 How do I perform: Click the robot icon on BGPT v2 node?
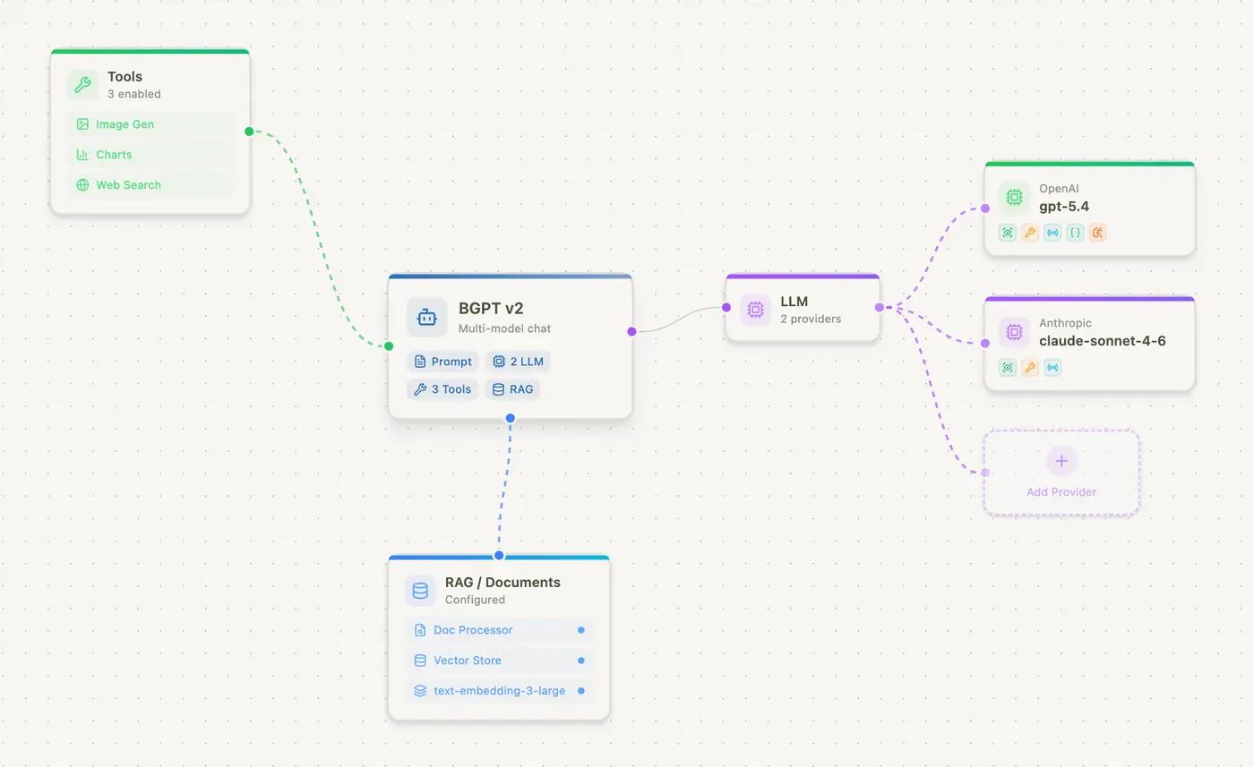[x=426, y=317]
